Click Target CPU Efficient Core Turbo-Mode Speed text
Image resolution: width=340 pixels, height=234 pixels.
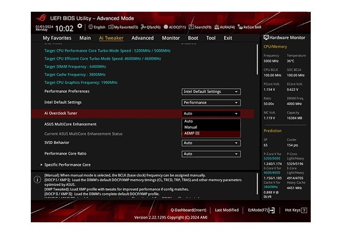[x=103, y=59]
